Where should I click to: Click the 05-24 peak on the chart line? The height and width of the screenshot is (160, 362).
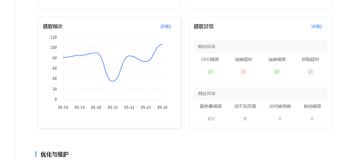click(x=162, y=44)
